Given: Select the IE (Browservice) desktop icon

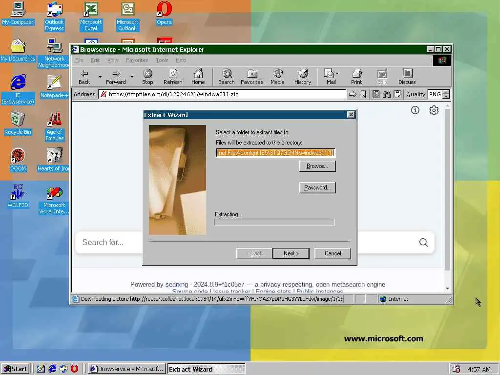Looking at the screenshot, I should pyautogui.click(x=18, y=90).
